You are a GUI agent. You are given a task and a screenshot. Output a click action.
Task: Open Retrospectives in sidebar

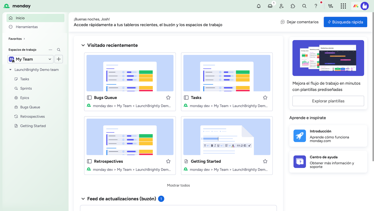[32, 117]
